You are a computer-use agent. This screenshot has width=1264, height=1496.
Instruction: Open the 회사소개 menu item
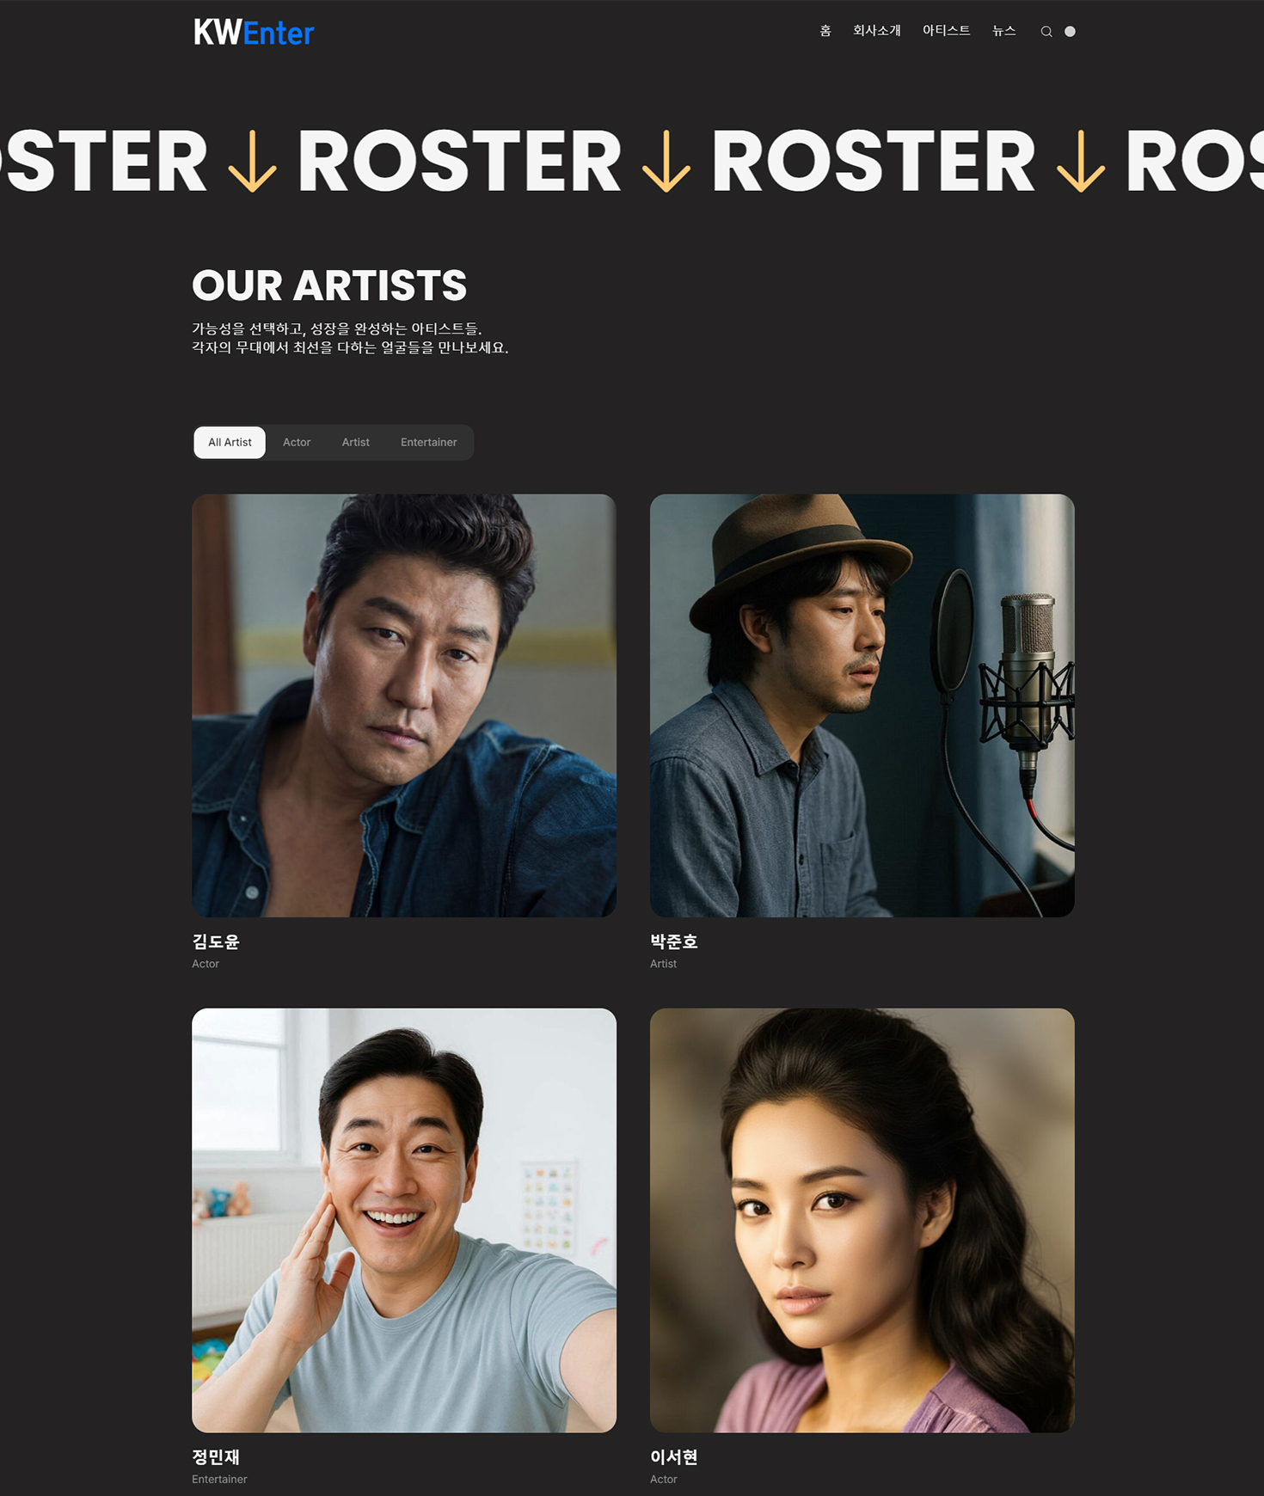pos(876,31)
